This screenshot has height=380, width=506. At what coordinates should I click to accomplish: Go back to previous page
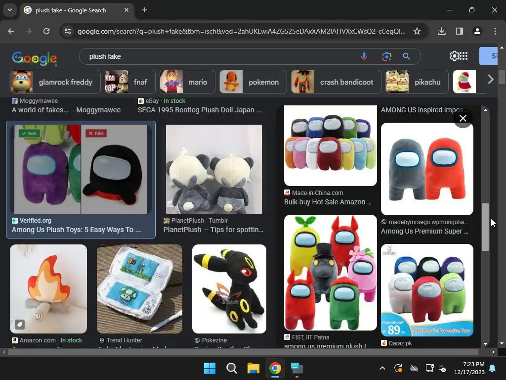[x=11, y=31]
